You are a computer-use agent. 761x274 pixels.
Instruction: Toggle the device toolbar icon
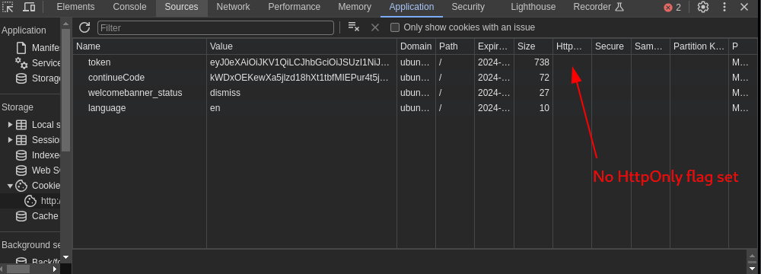29,7
